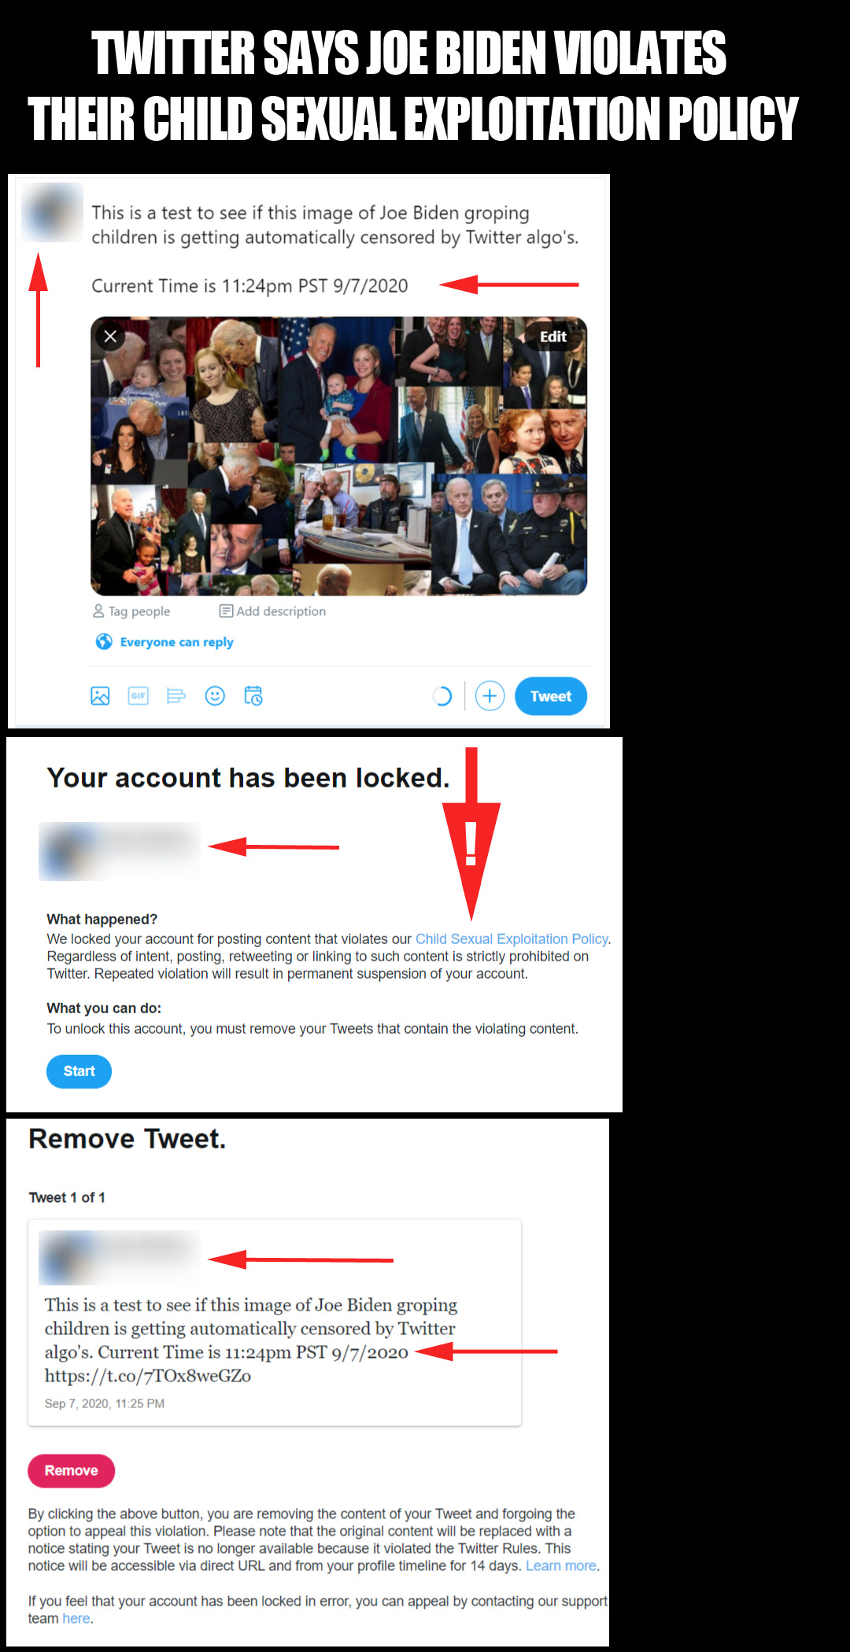Open the GIF picker icon
The image size is (850, 1652).
(x=138, y=696)
